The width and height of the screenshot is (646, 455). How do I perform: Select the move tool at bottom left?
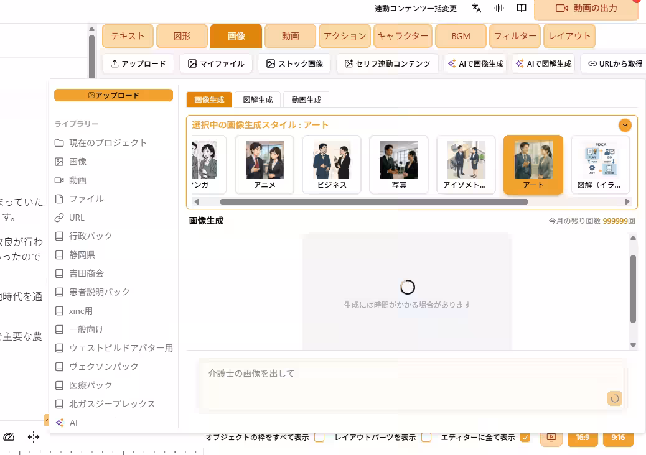pyautogui.click(x=32, y=438)
